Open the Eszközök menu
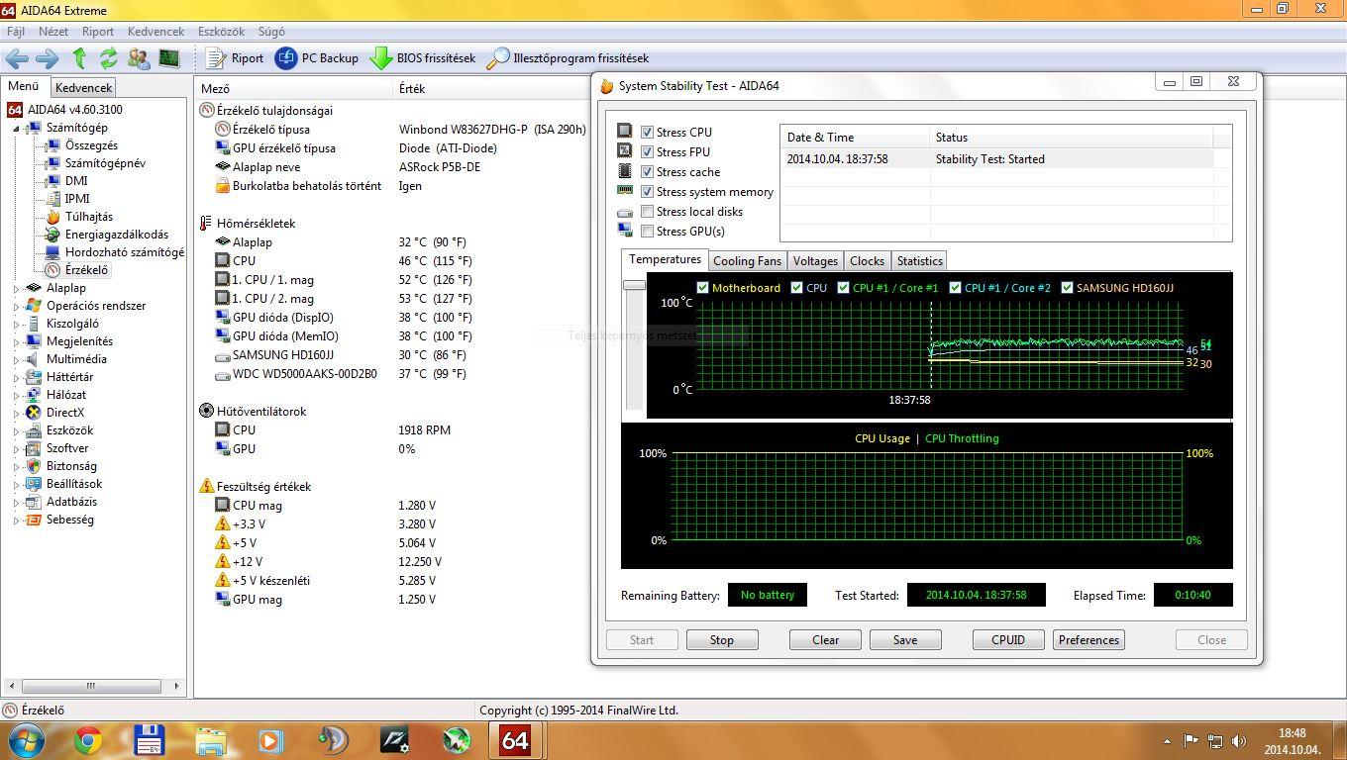Viewport: 1347px width, 760px height. [220, 32]
